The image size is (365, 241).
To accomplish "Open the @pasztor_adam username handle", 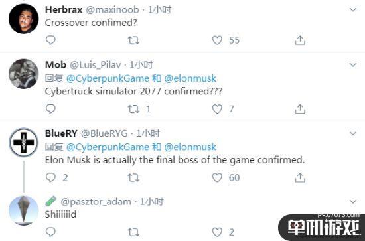I will 96,202.
